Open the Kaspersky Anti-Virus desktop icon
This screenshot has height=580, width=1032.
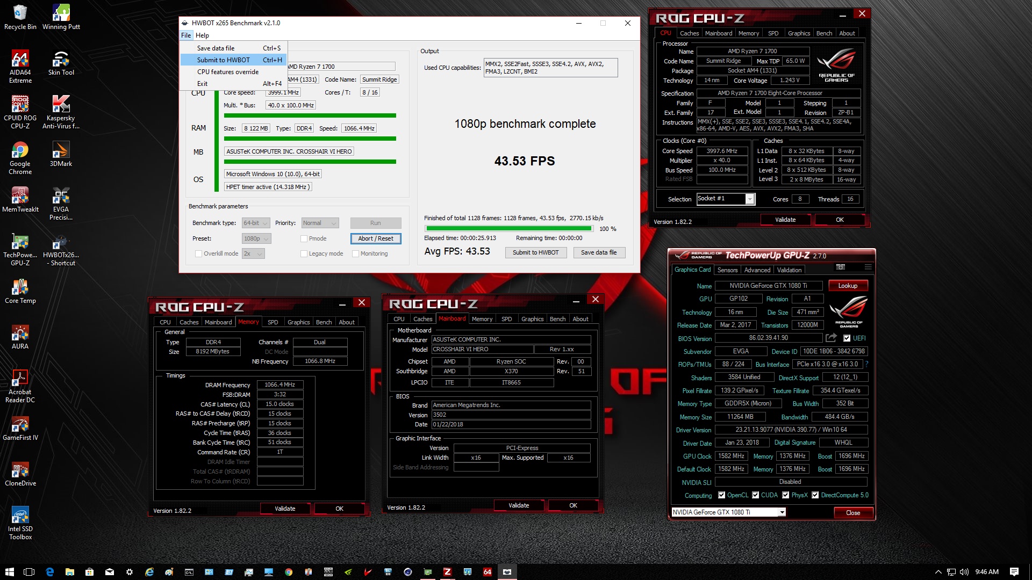pyautogui.click(x=61, y=112)
